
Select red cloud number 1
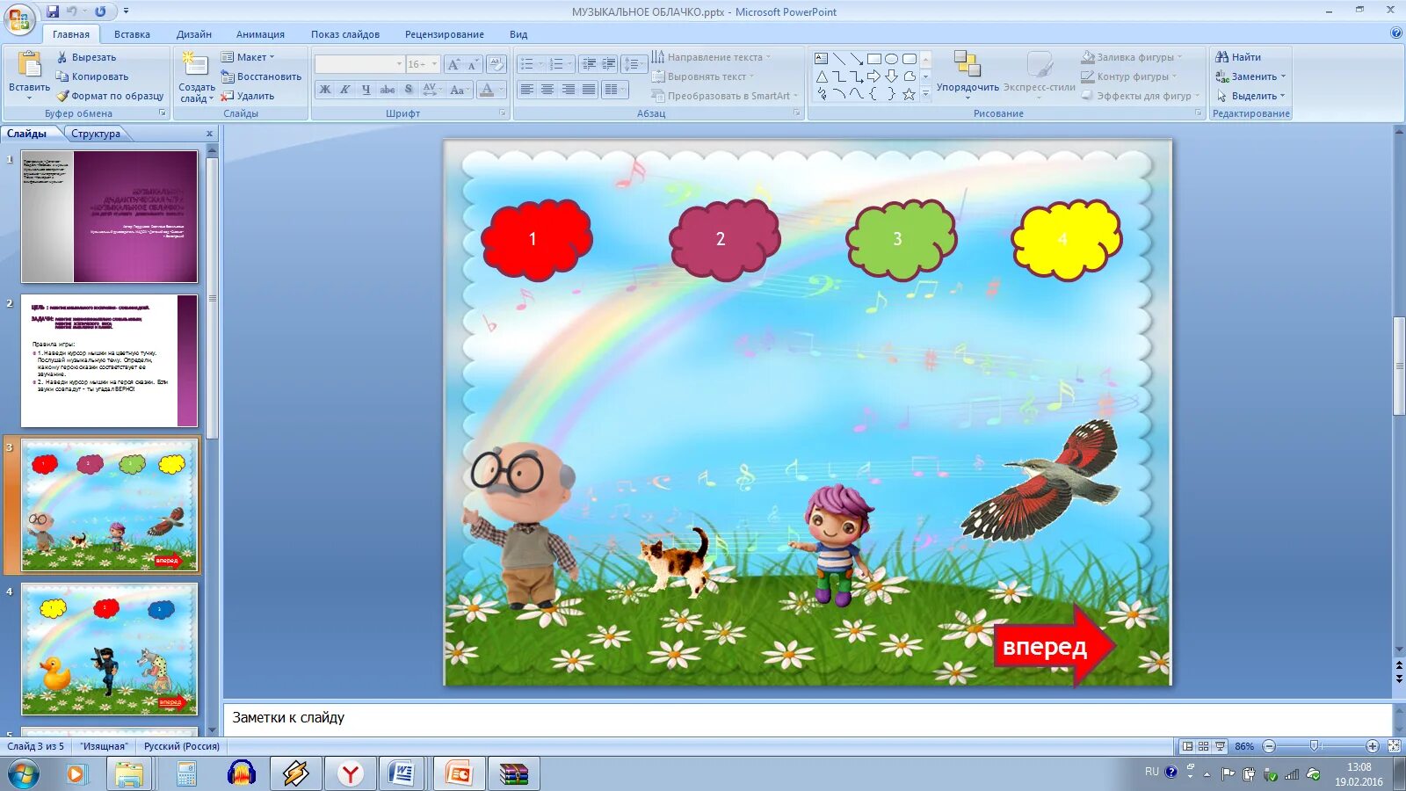click(x=536, y=239)
